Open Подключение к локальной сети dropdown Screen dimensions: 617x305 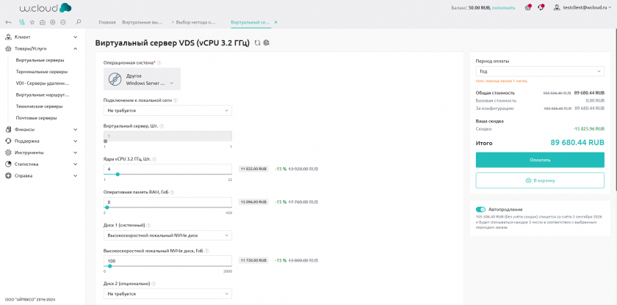coord(167,111)
